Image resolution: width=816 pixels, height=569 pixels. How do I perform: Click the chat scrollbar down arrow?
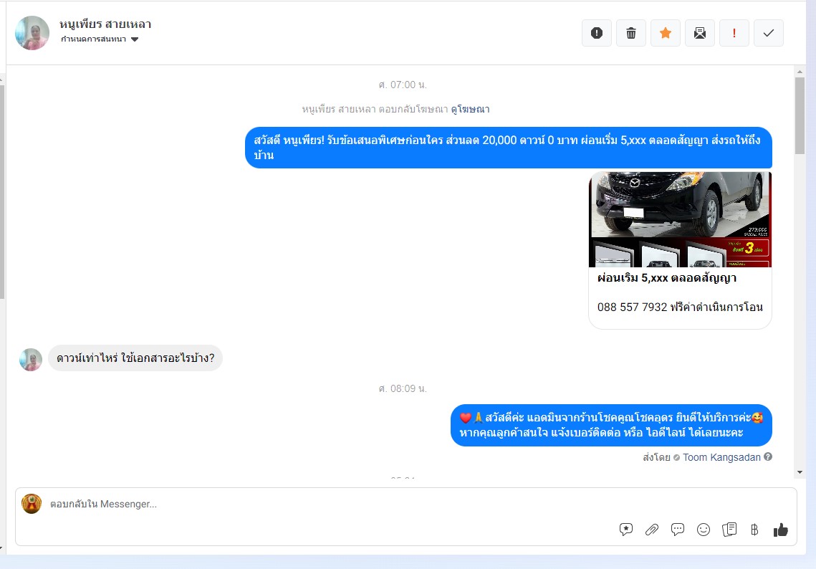pos(800,472)
